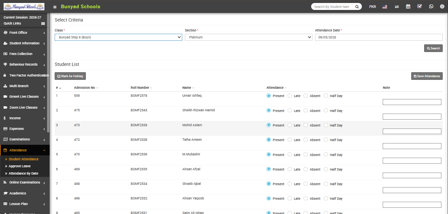
Task: Click the sidebar vertical scrollbar
Action: 48,73
